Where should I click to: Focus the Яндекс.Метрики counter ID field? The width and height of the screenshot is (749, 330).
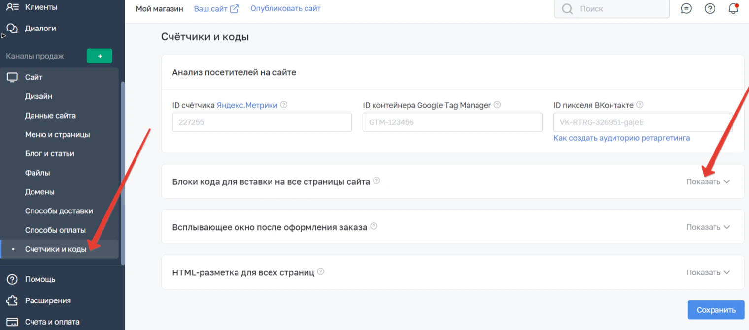point(262,122)
